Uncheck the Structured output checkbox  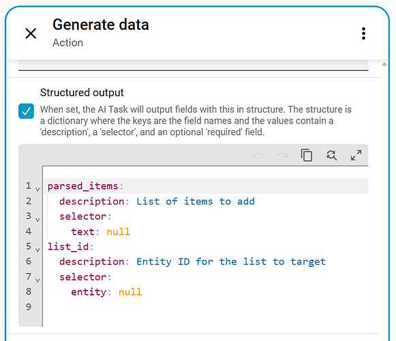pyautogui.click(x=26, y=111)
